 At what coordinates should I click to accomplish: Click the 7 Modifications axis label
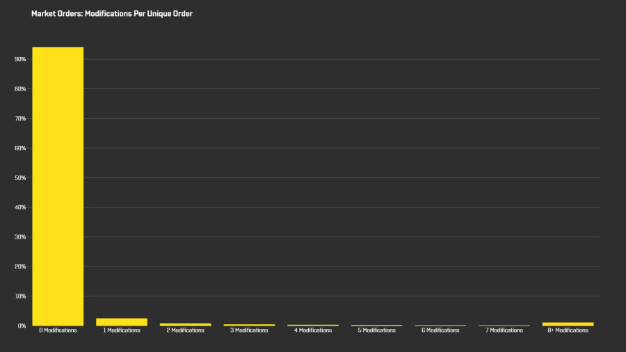[504, 330]
